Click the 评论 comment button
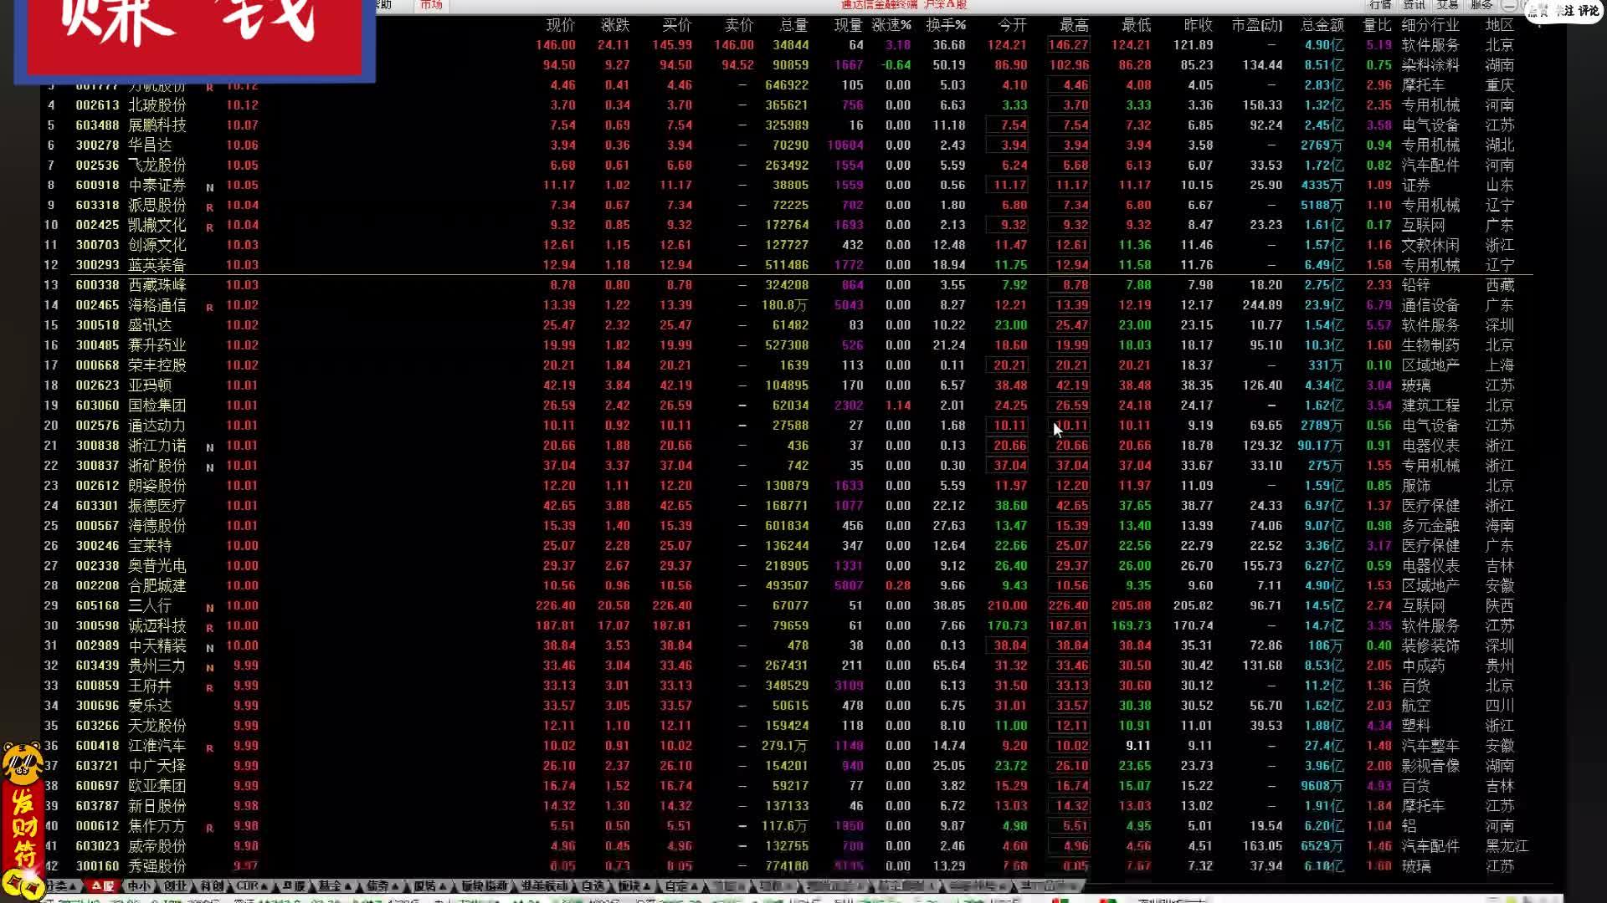 pos(1588,10)
